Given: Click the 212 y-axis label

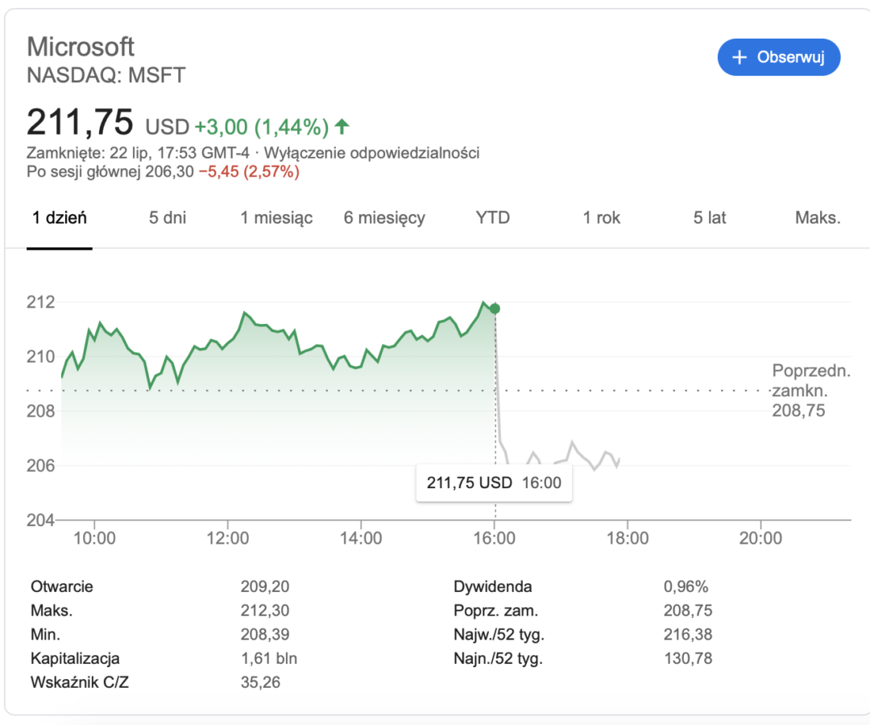Looking at the screenshot, I should point(41,302).
